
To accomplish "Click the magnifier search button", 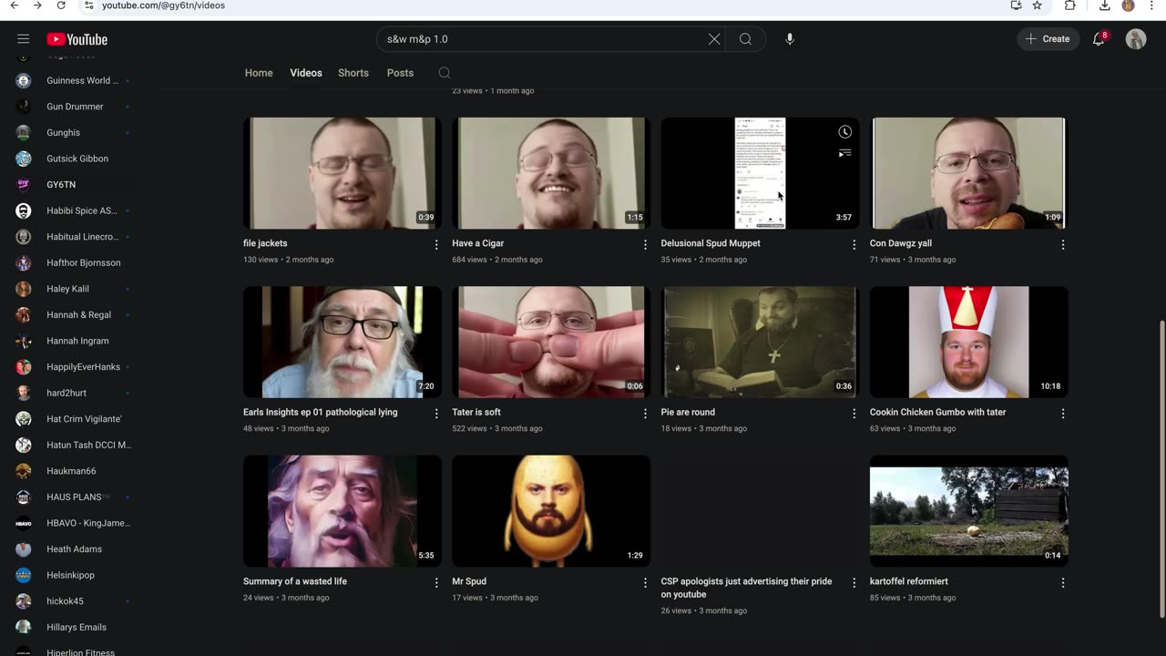I will click(x=745, y=39).
